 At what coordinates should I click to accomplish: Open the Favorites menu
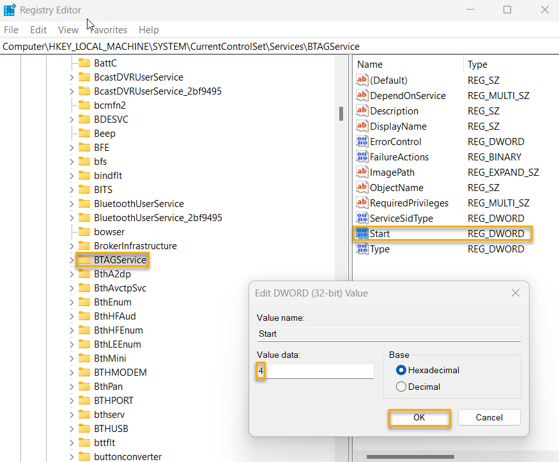pyautogui.click(x=107, y=29)
